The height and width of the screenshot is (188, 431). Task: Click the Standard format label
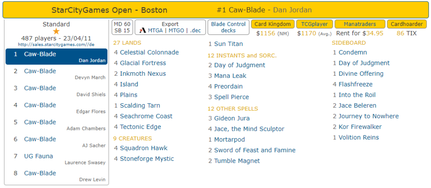click(x=56, y=24)
